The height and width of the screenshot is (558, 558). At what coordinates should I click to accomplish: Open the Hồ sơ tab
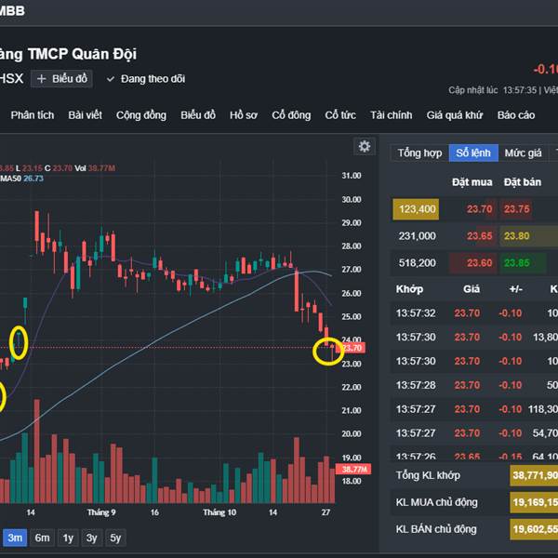pyautogui.click(x=244, y=115)
